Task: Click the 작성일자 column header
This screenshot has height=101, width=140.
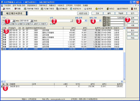Action: coord(13,28)
